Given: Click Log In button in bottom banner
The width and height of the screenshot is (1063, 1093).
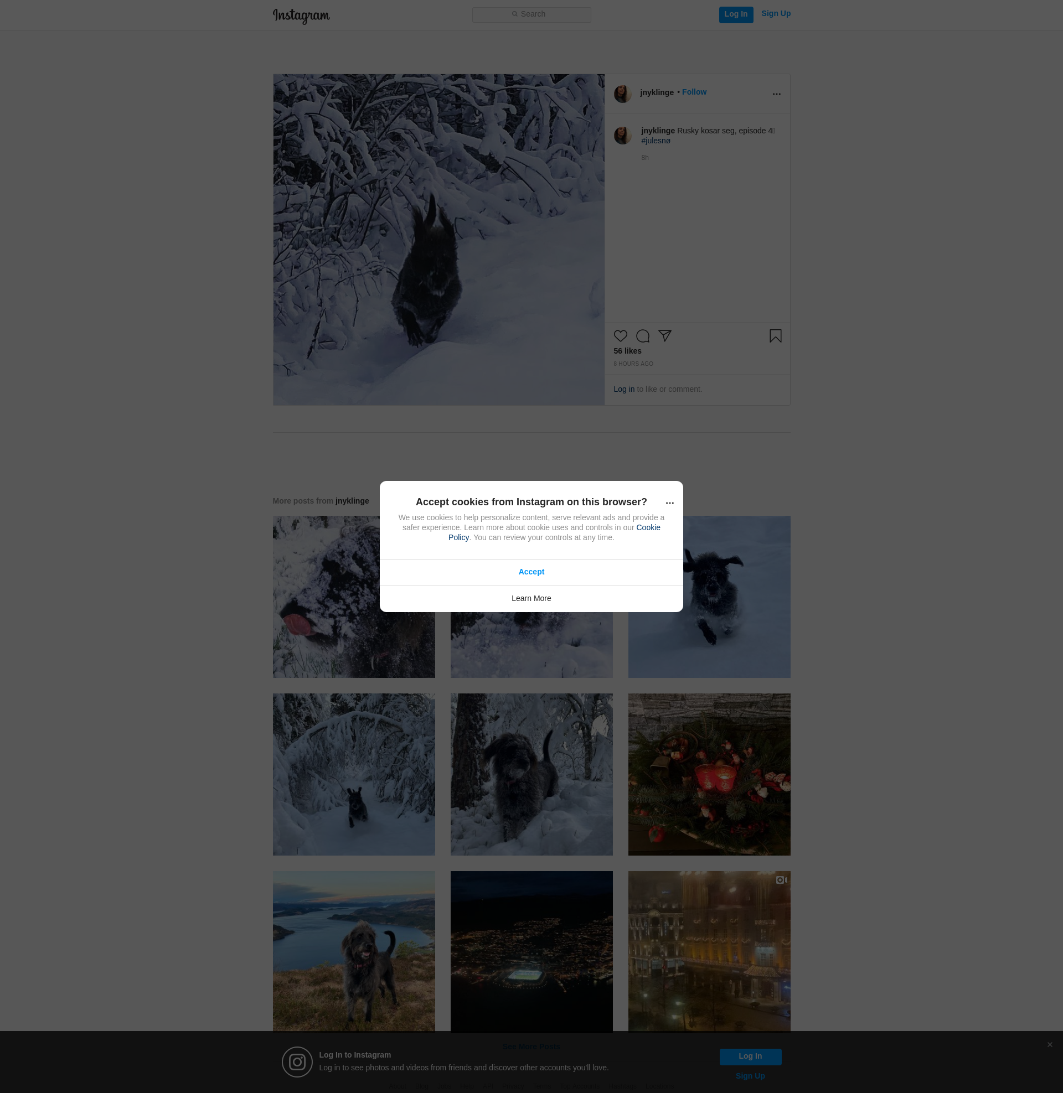Looking at the screenshot, I should click(x=750, y=1056).
